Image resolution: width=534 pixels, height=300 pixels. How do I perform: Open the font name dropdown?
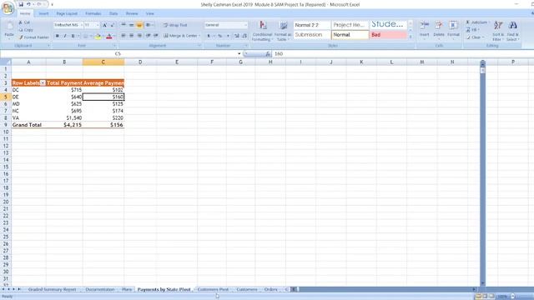pos(82,25)
